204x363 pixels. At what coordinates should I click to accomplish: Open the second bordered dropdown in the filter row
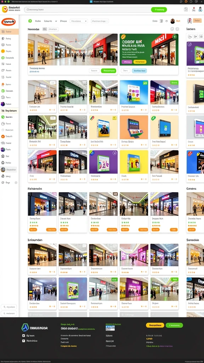(x=100, y=21)
